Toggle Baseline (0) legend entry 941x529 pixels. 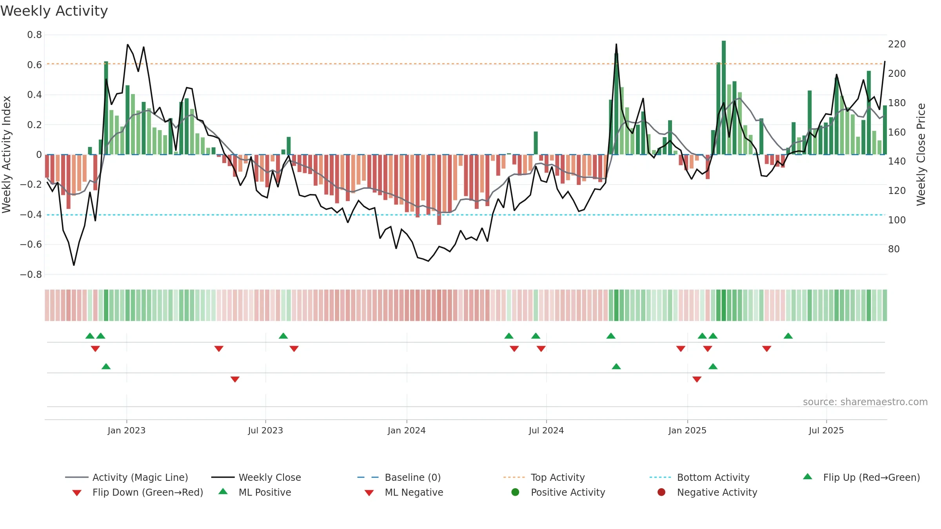[399, 477]
